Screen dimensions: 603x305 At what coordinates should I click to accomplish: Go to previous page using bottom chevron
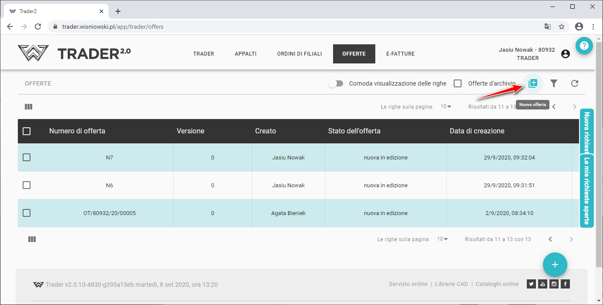click(550, 239)
